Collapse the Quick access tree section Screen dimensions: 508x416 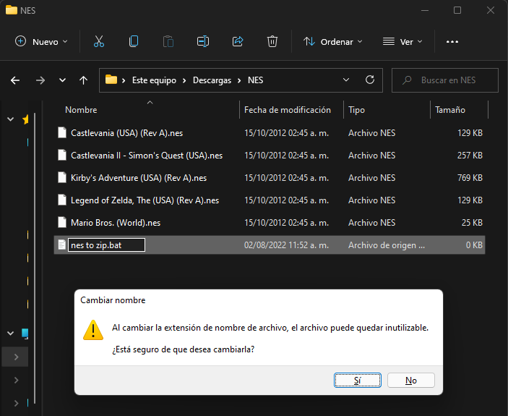coord(10,119)
